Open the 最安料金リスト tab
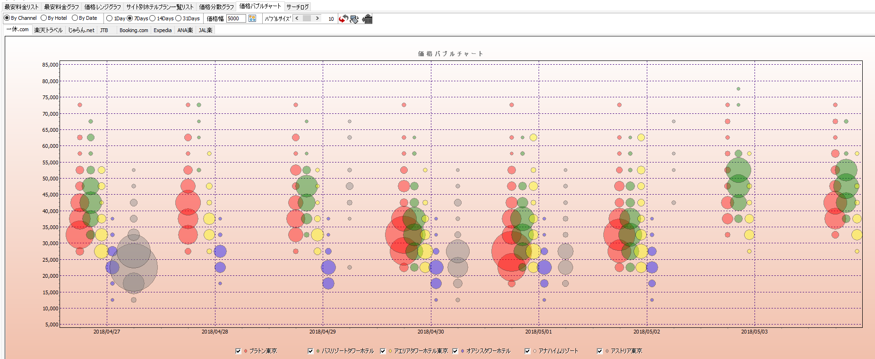875x359 pixels. [x=22, y=7]
